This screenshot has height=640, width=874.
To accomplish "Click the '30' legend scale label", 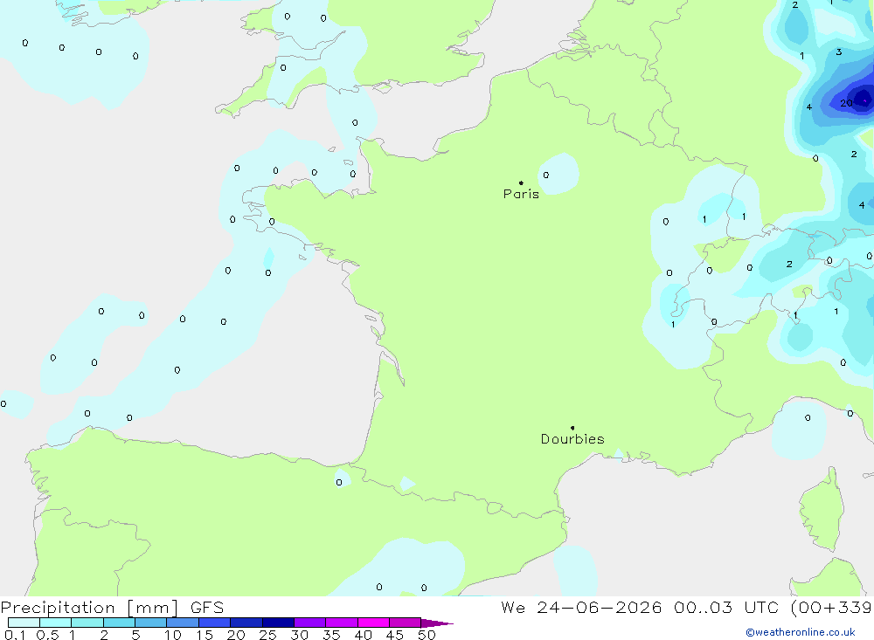I will [x=299, y=635].
